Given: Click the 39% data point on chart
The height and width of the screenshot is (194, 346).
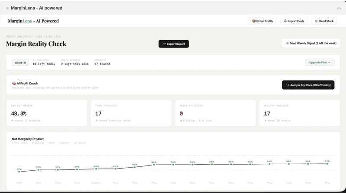Looking at the screenshot, I should pyautogui.click(x=77, y=169).
